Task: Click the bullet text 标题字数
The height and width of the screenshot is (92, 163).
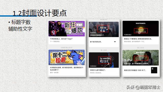Action: (21, 22)
